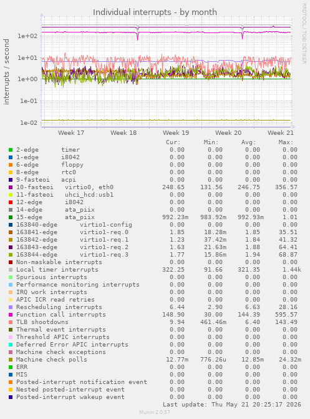Click the 1e+02 y-axis tick label
310x419 pixels.
[27, 36]
